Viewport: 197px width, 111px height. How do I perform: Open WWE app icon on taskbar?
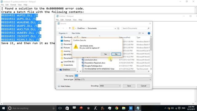point(88,108)
